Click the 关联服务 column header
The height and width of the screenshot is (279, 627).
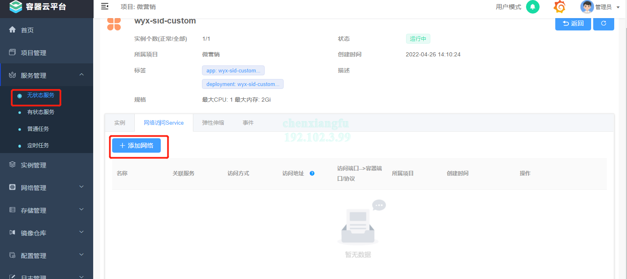183,173
